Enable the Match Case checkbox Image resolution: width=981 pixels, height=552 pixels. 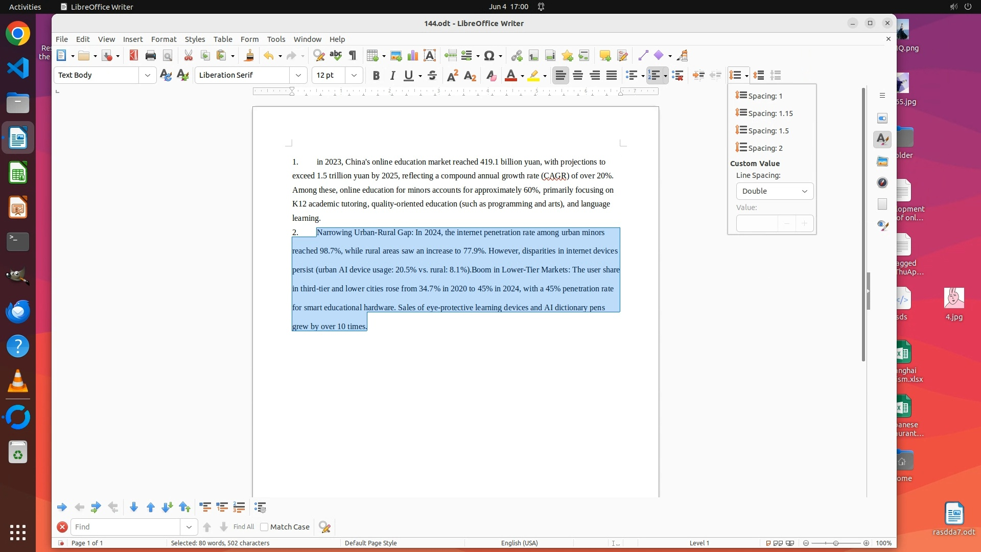[264, 527]
